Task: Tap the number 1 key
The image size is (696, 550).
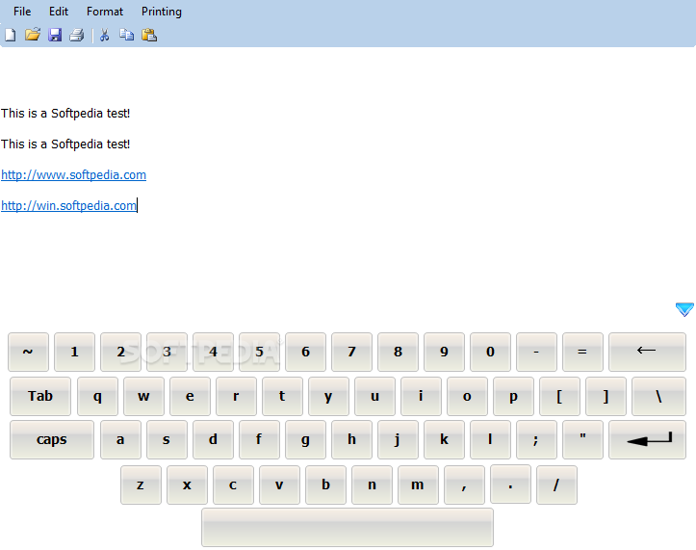Action: coord(74,352)
